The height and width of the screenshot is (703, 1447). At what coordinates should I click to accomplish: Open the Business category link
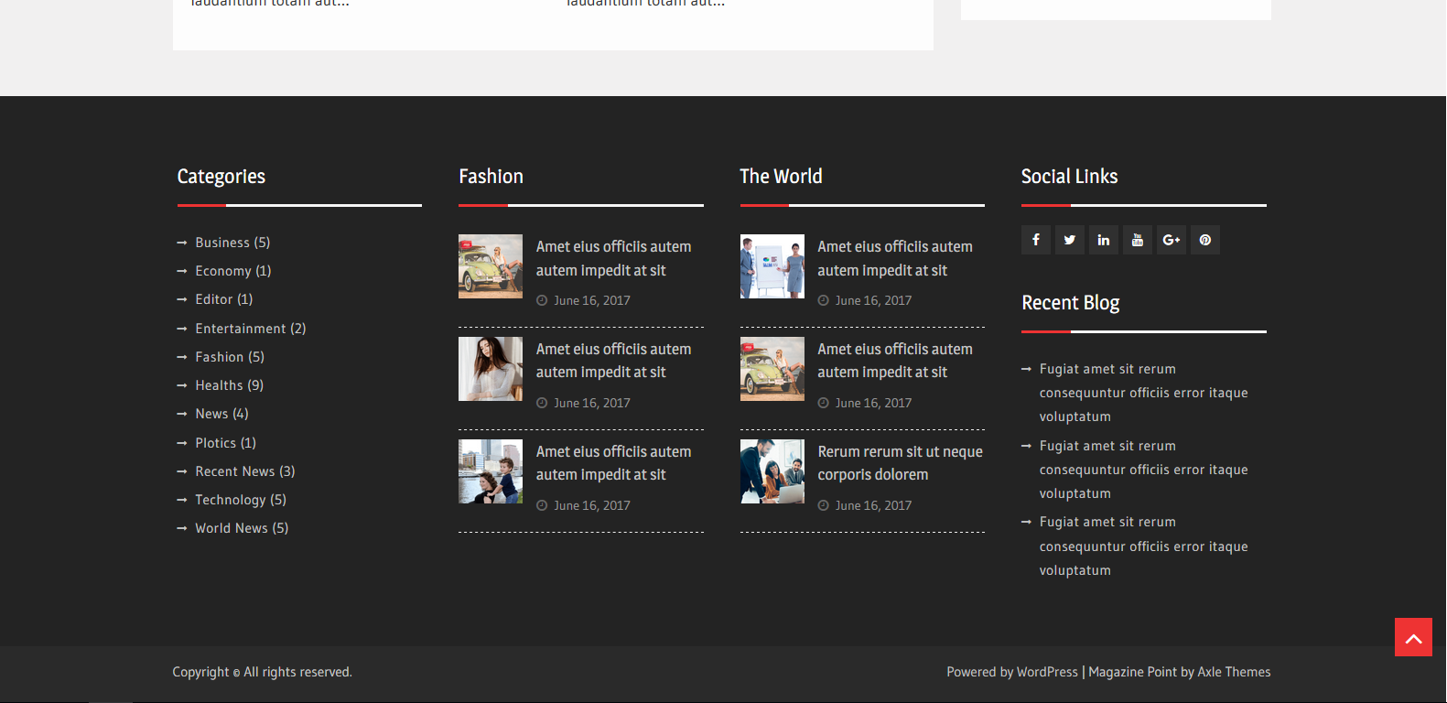pyautogui.click(x=221, y=243)
